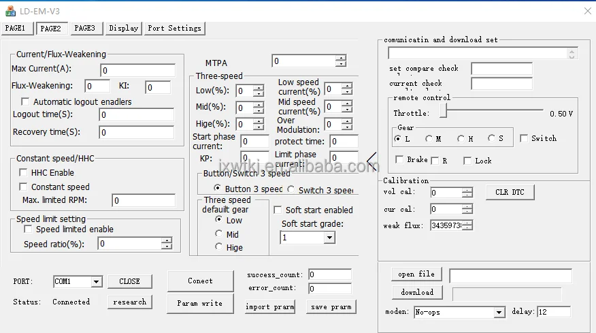Select gear S radio button
Image resolution: width=596 pixels, height=333 pixels.
(x=491, y=138)
